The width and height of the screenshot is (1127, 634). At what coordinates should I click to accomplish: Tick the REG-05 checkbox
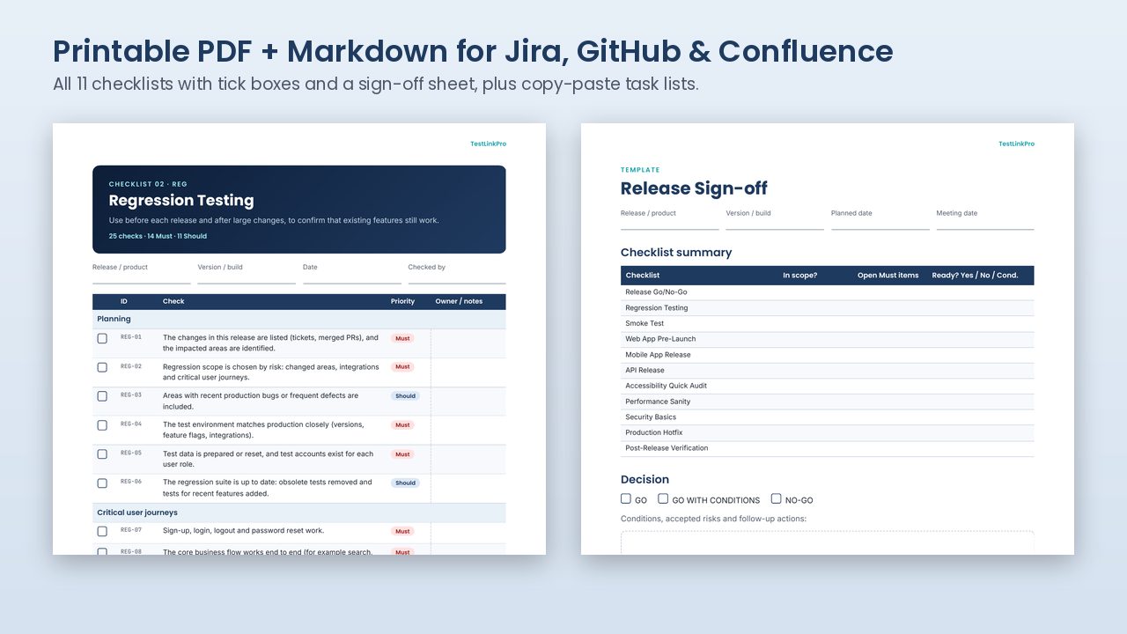(102, 454)
